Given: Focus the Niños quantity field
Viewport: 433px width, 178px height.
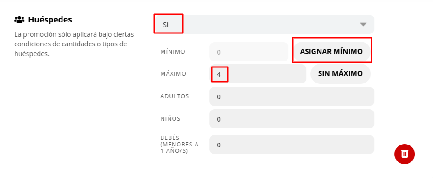Looking at the screenshot, I should [x=292, y=119].
